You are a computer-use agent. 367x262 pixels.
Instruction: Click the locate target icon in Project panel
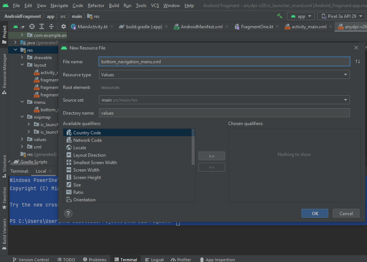pyautogui.click(x=32, y=26)
